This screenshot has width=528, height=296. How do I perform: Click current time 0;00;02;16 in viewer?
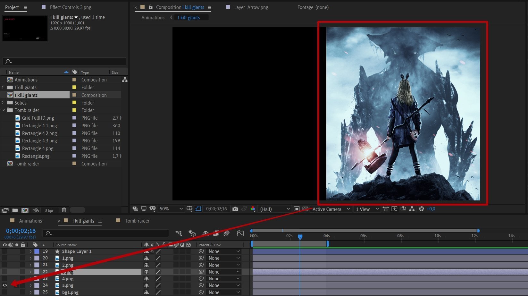[x=216, y=209]
